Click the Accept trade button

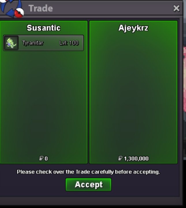89,185
